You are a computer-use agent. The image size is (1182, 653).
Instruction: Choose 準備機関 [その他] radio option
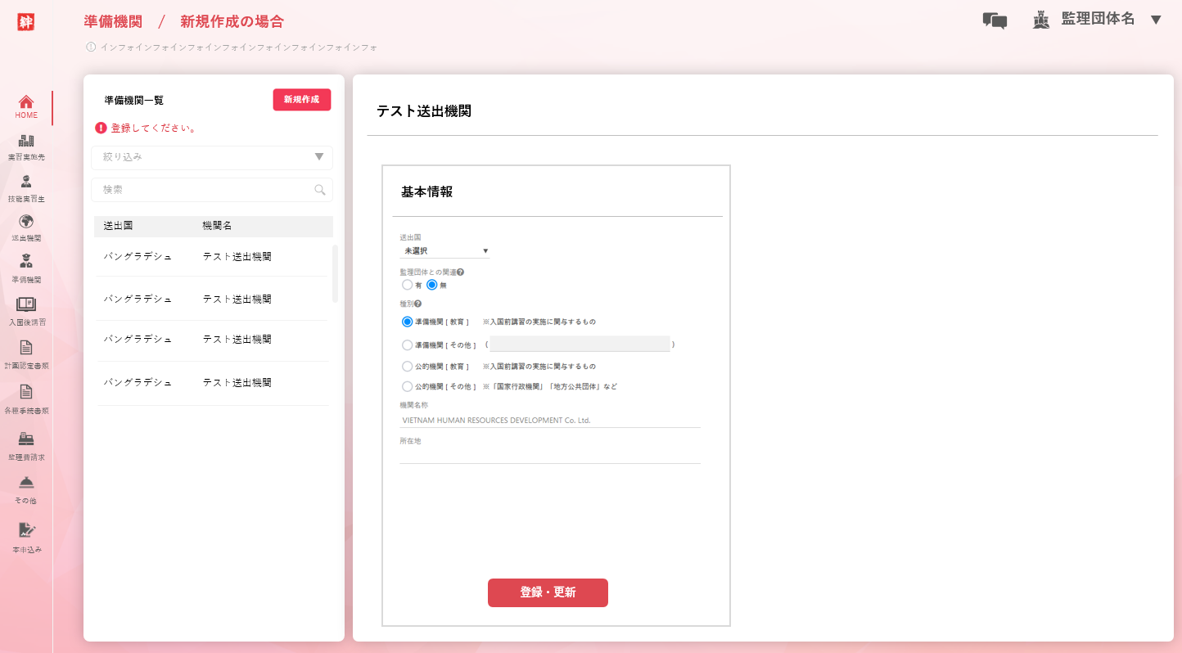(408, 345)
